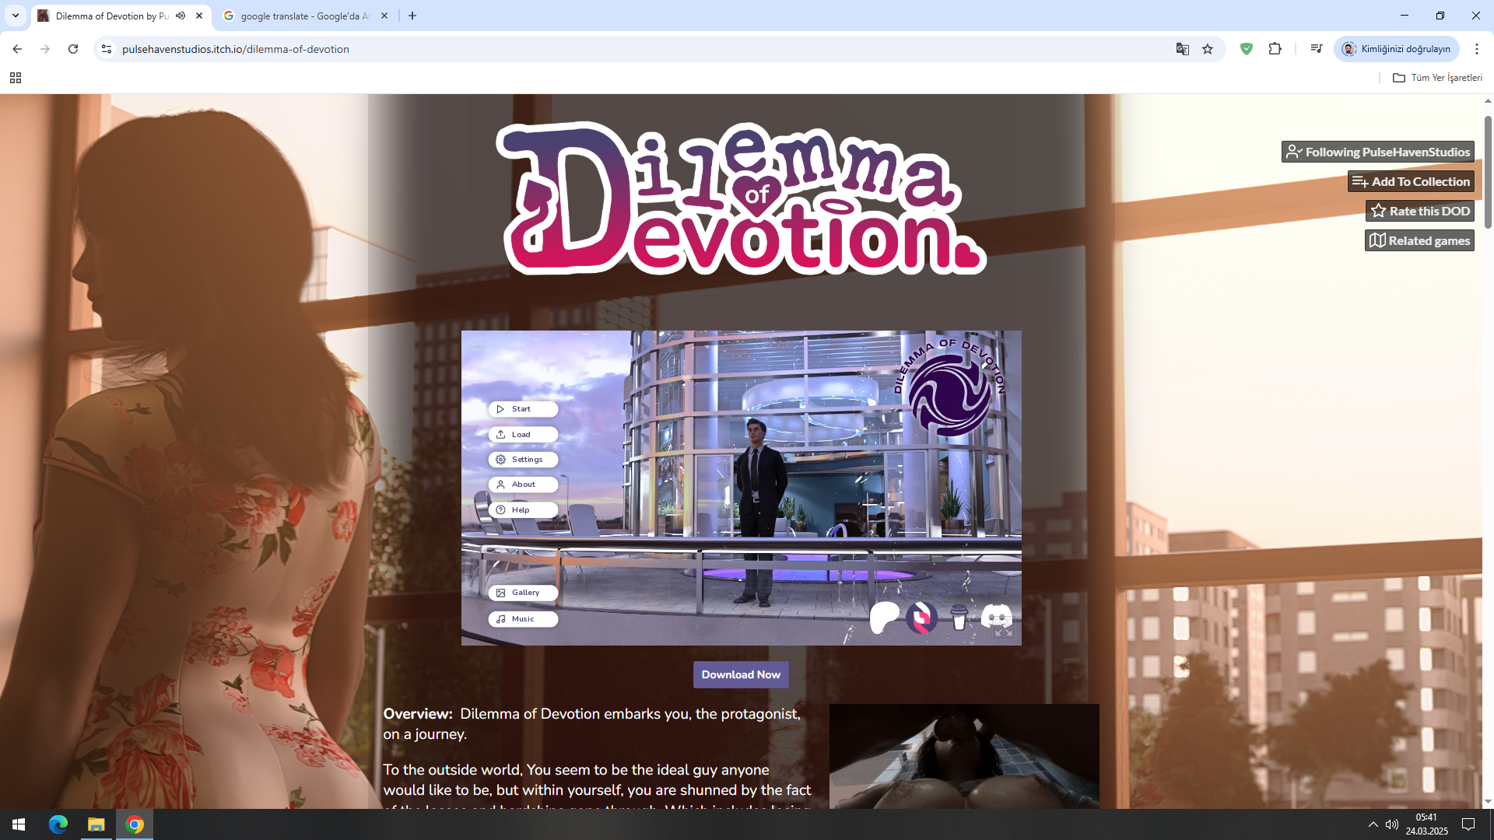The image size is (1494, 840).
Task: Click the coffee cup support icon
Action: [x=959, y=618]
